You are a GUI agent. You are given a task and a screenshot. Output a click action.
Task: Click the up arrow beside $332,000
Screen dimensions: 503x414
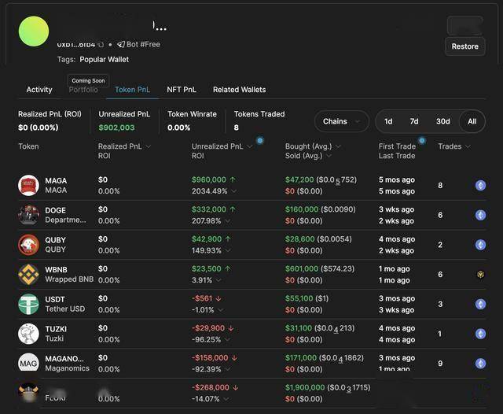click(233, 209)
